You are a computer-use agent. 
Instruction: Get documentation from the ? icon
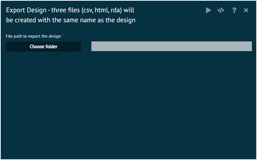coord(234,10)
